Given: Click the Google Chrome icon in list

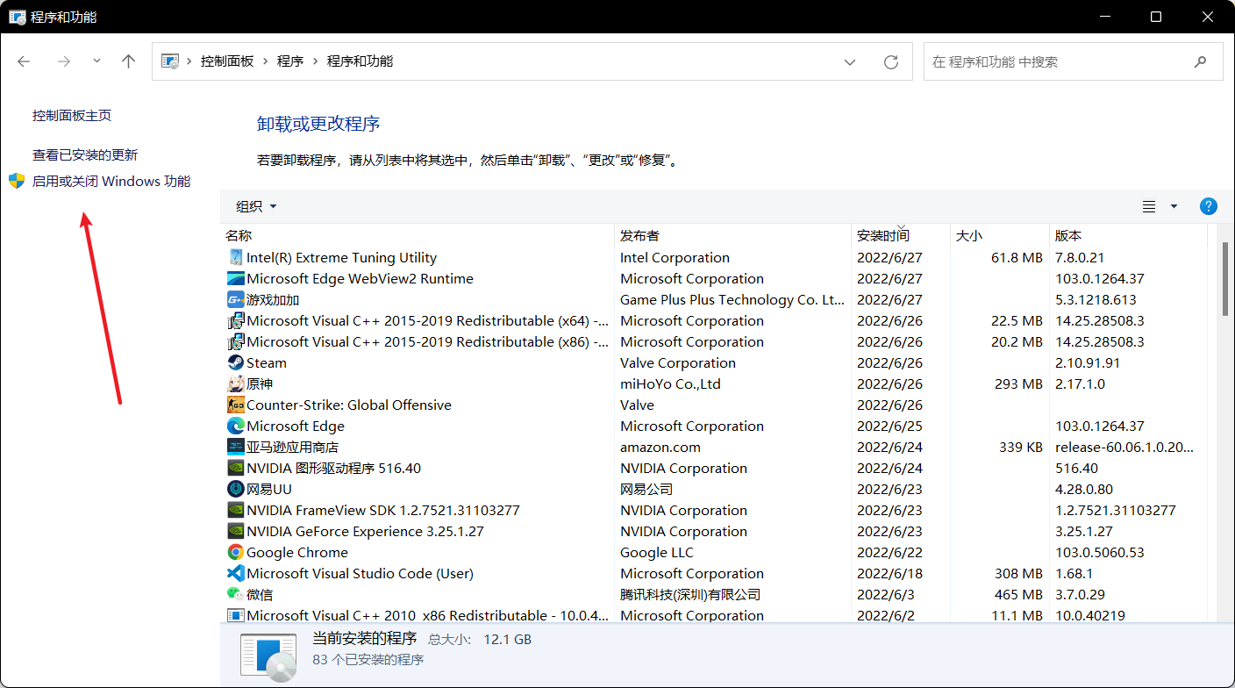Looking at the screenshot, I should (x=235, y=552).
